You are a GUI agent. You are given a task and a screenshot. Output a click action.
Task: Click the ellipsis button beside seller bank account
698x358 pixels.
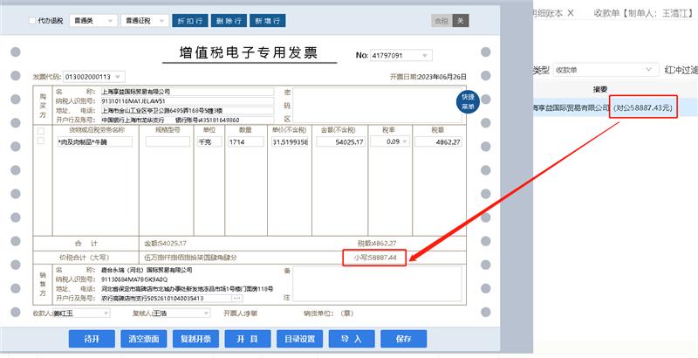[236, 299]
